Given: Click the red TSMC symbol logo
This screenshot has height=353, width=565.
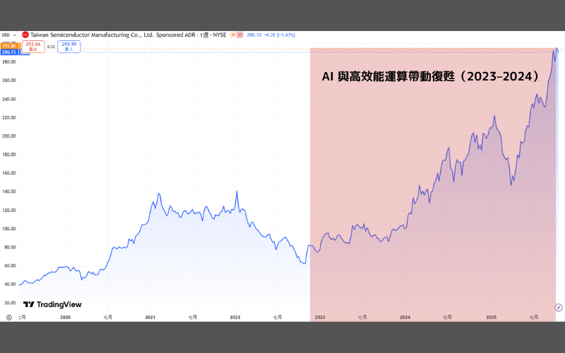Looking at the screenshot, I should (x=25, y=35).
